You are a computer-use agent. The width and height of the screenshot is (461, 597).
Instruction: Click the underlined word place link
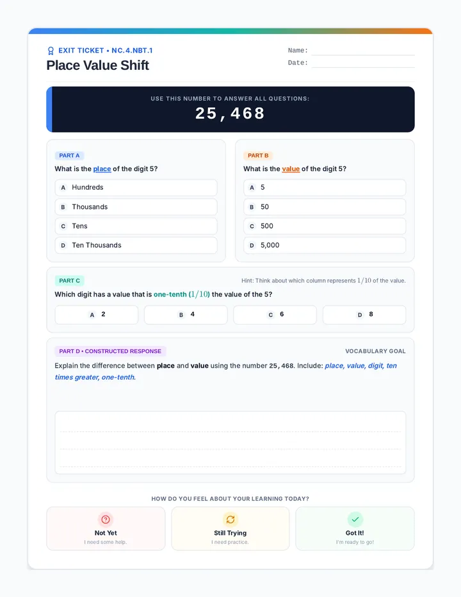[x=102, y=168]
